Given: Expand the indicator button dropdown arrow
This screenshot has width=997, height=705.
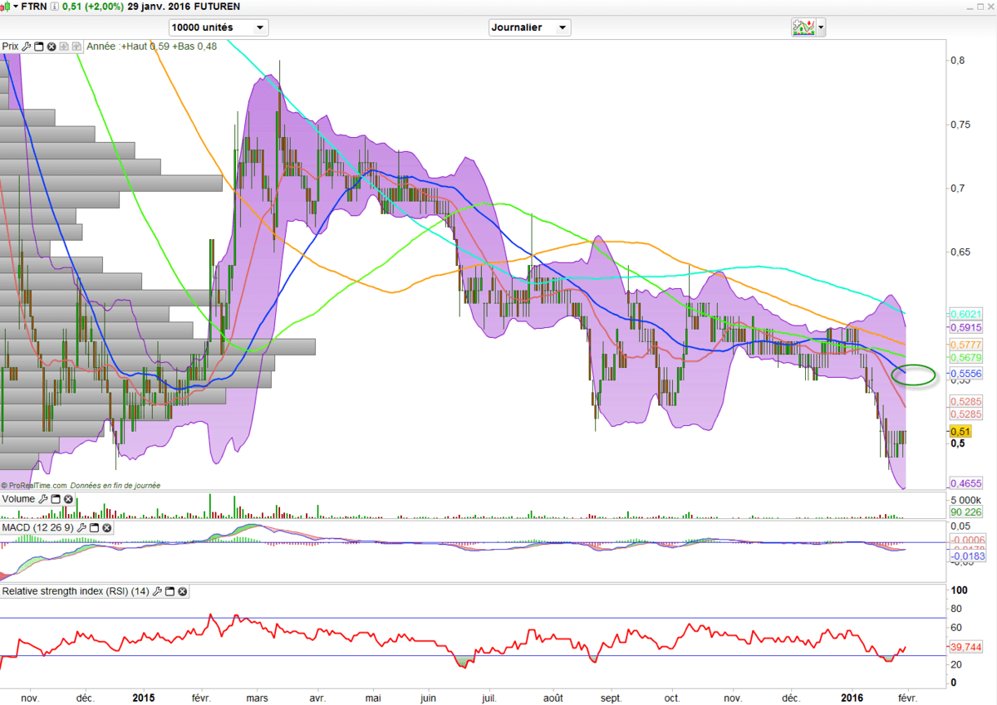Looking at the screenshot, I should click(x=822, y=27).
